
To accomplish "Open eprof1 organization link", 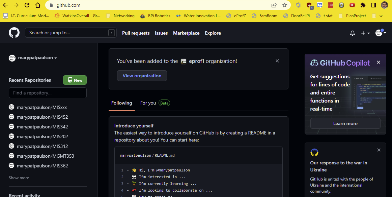I will pyautogui.click(x=196, y=61).
